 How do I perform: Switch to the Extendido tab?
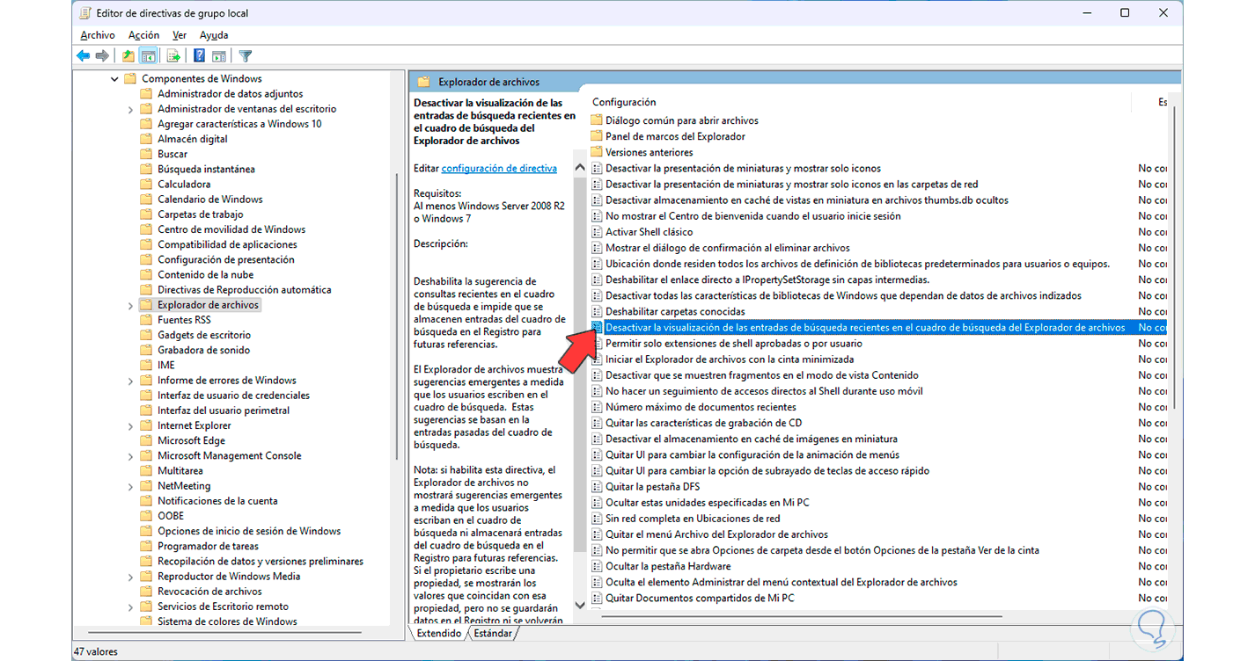click(438, 633)
